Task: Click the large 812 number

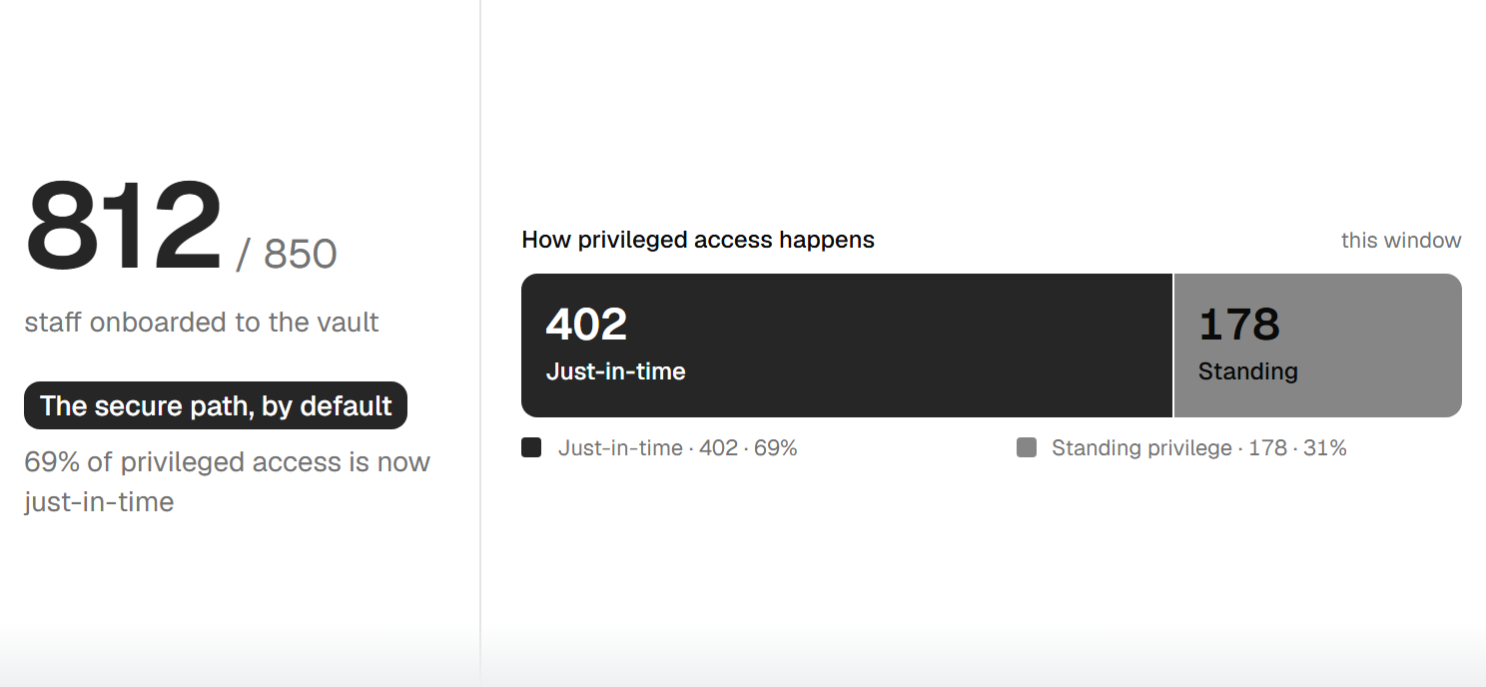Action: (x=124, y=226)
